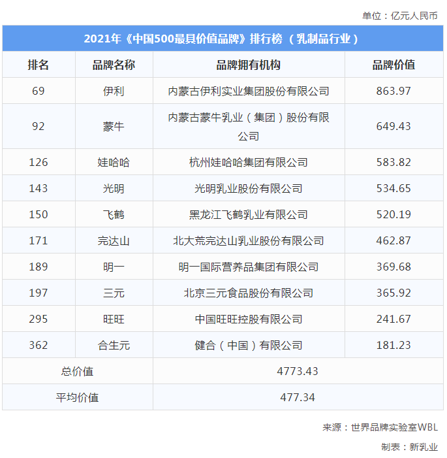
Task: Click the brand name '蒙牛'
Action: (114, 127)
